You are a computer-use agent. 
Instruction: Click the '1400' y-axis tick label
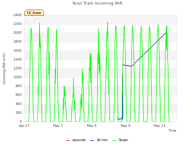point(18,60)
